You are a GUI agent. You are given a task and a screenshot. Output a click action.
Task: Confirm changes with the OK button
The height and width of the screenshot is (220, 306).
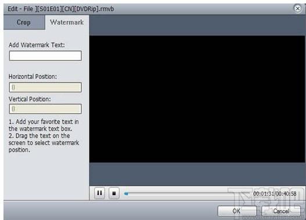click(x=237, y=211)
